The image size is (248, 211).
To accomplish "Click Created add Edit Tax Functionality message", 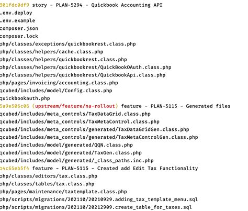I will click(115, 169).
